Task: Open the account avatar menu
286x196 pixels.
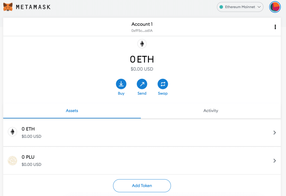Action: [x=275, y=7]
